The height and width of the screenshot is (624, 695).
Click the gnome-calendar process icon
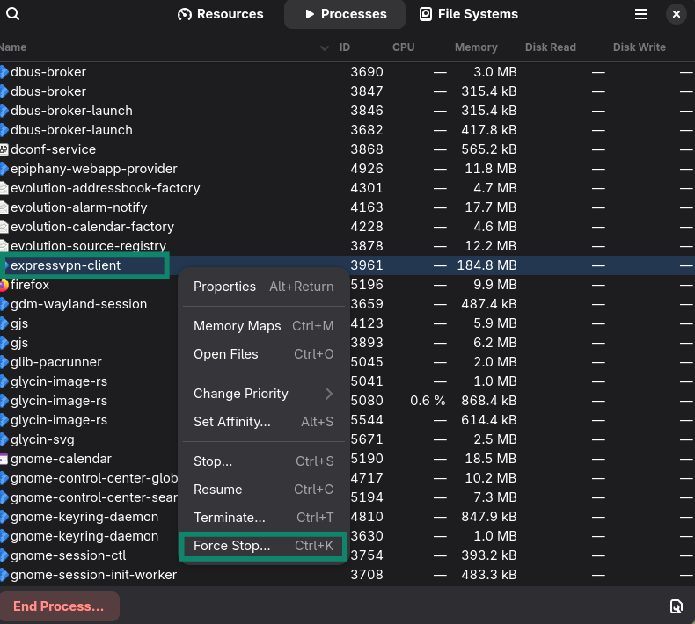(x=4, y=460)
